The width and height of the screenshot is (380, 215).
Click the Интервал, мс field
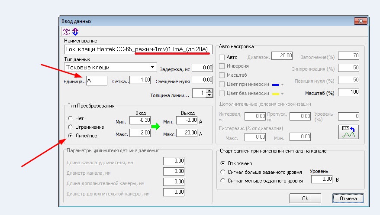(255, 116)
